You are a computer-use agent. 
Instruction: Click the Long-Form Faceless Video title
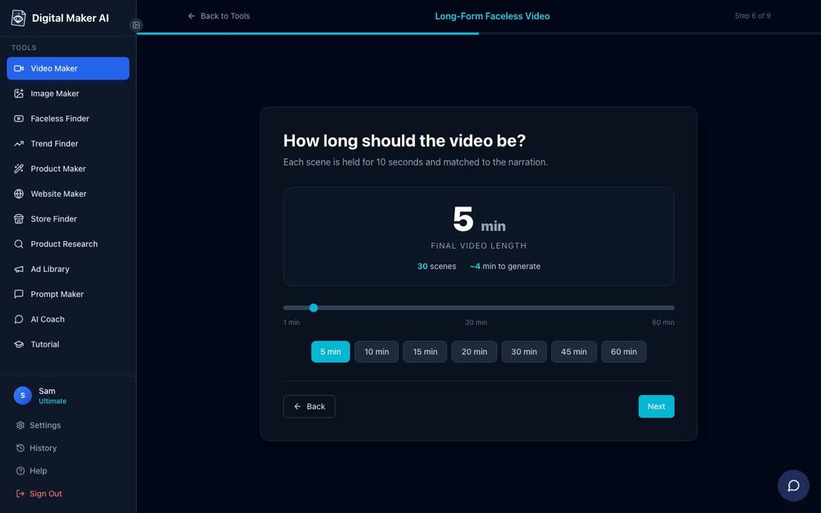click(493, 16)
